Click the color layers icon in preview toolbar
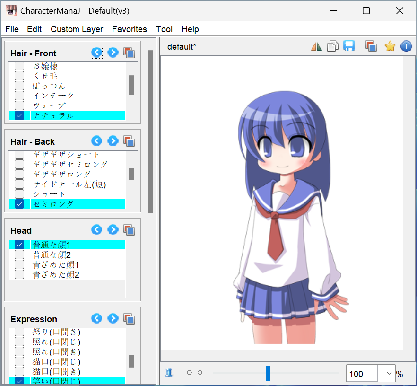The height and width of the screenshot is (386, 417). click(x=371, y=46)
